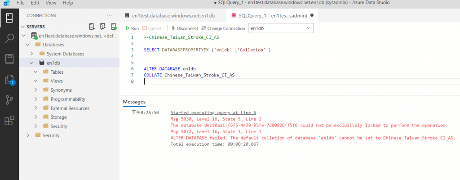Click the COLLATE Chinese_Taiwan_Stroke_CI_AS code line

(x=189, y=75)
